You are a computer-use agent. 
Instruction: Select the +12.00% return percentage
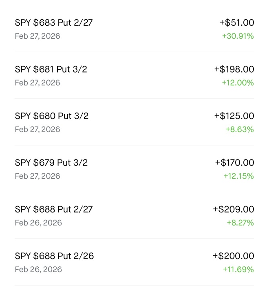[238, 83]
